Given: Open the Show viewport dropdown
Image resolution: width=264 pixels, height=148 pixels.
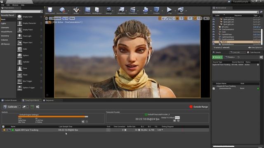Looking at the screenshot, I should pyautogui.click(x=72, y=18).
